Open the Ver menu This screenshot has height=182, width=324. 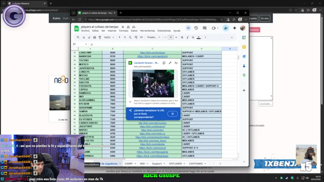pyautogui.click(x=103, y=31)
